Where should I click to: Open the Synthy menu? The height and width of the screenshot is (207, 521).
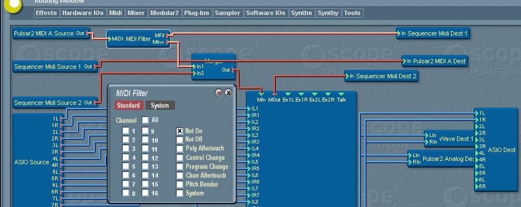[x=328, y=13]
